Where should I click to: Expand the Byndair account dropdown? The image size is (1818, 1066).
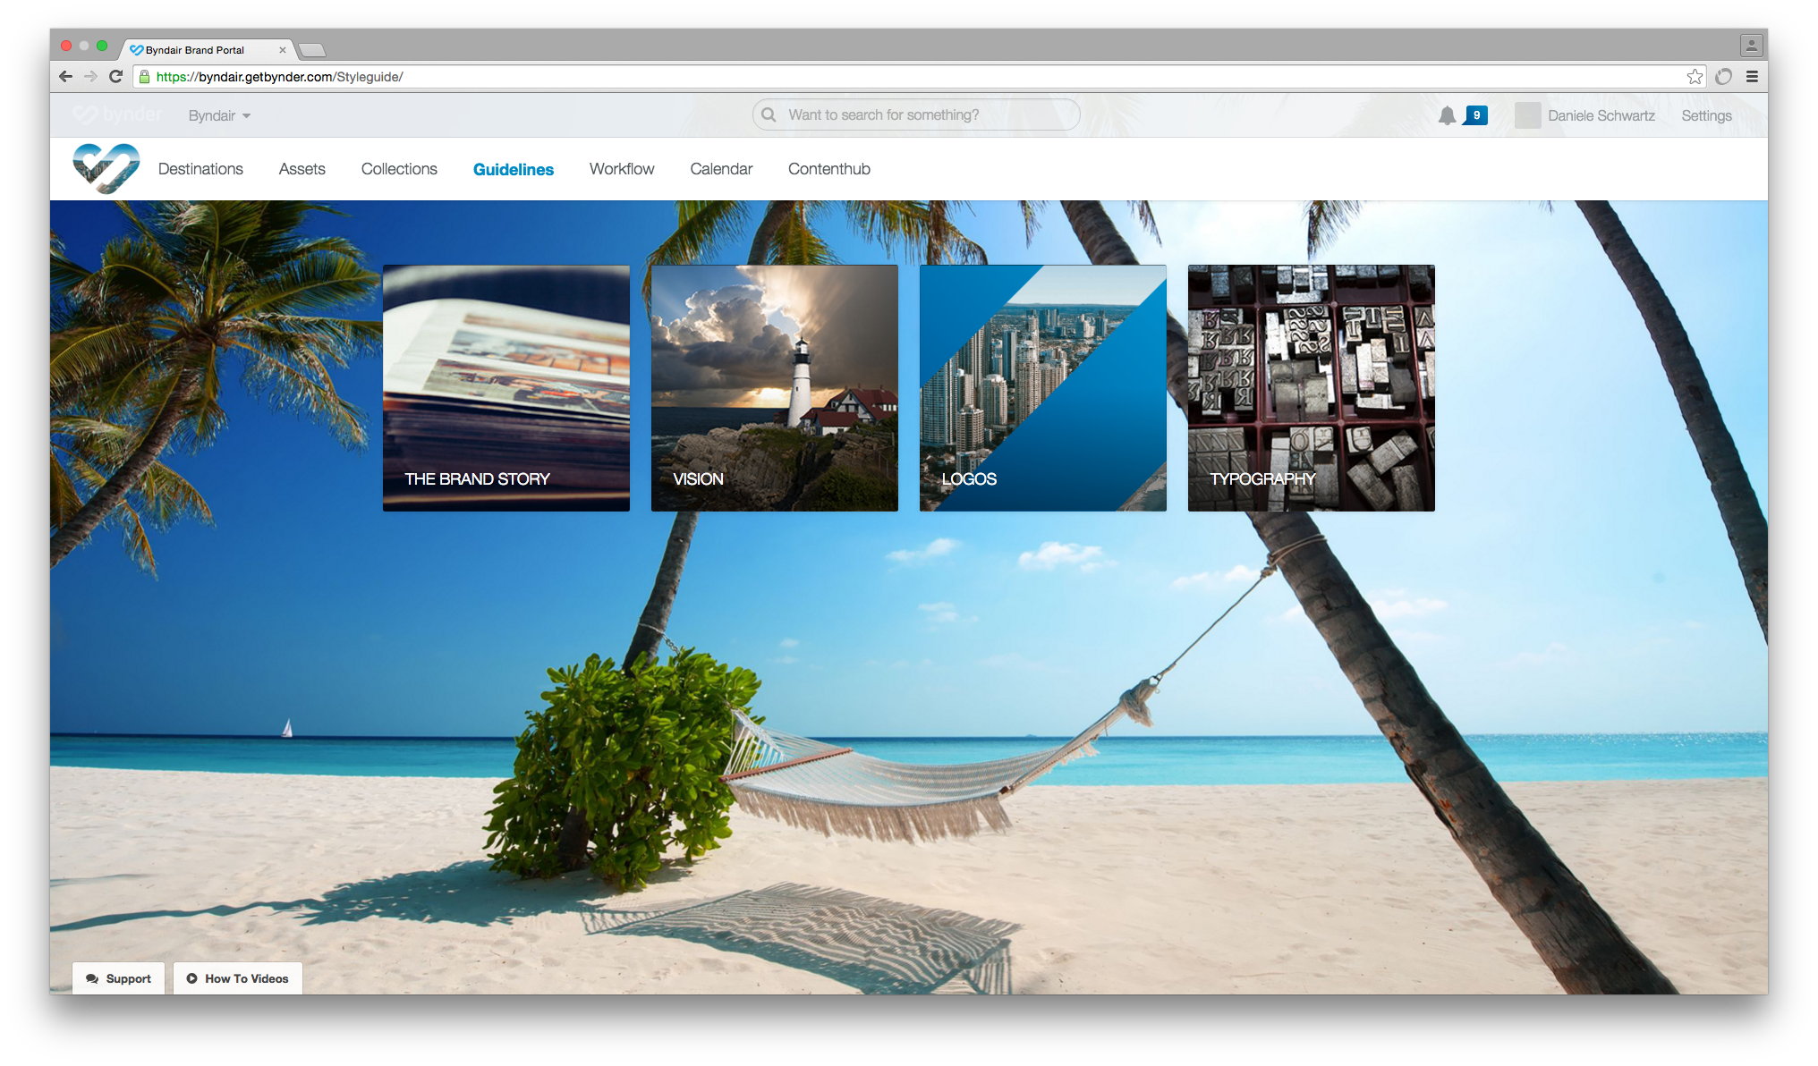217,115
